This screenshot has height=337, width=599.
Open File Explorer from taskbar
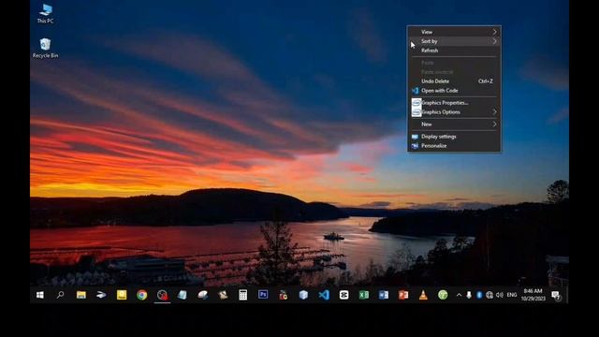[x=81, y=295]
